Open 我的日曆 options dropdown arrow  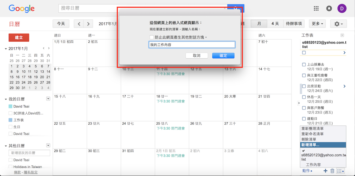click(48, 99)
